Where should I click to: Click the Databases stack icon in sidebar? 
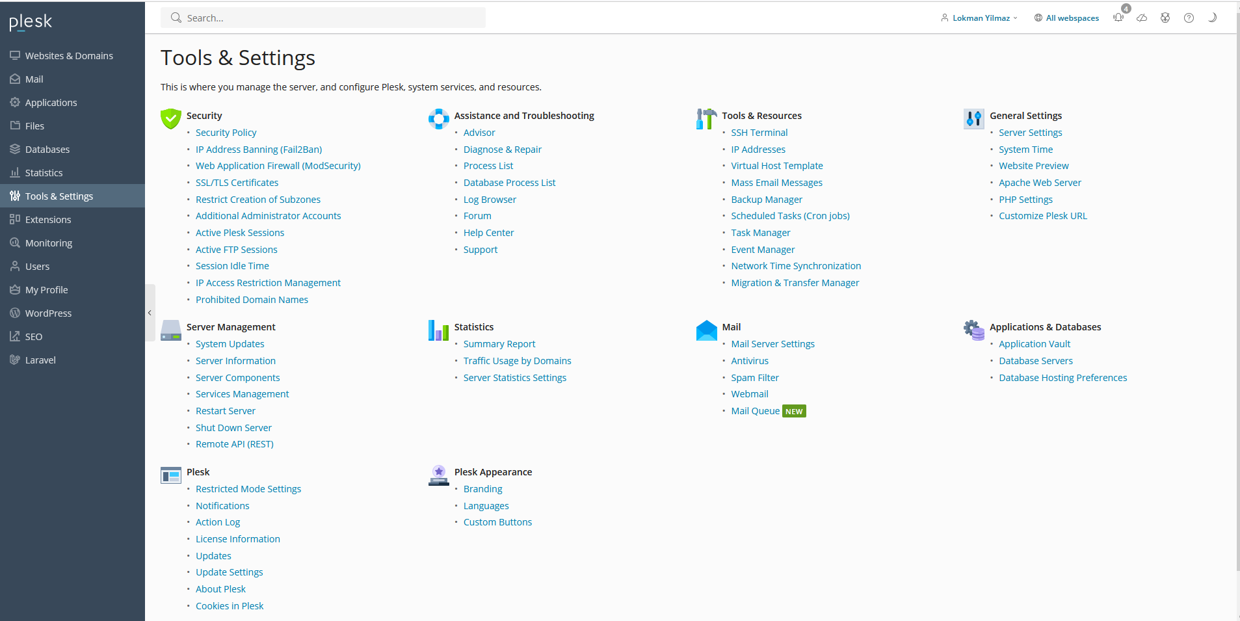tap(15, 149)
